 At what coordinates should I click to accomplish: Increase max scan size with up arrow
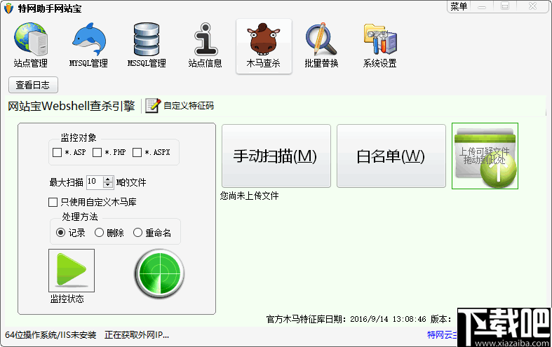(x=108, y=179)
